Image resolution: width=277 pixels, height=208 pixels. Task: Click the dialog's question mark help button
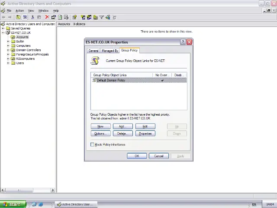[183, 42]
